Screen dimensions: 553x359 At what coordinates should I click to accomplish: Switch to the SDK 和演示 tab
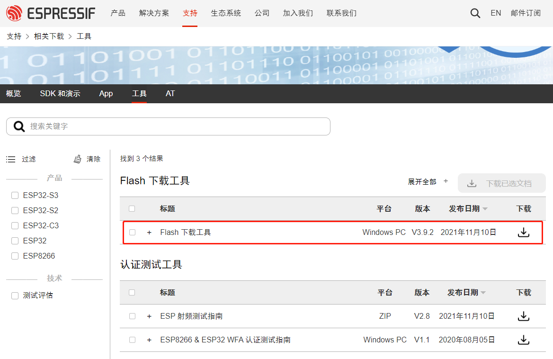click(60, 93)
